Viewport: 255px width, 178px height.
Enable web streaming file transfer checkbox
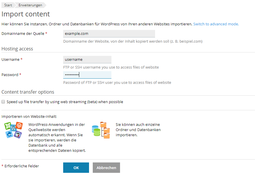pos(3,102)
